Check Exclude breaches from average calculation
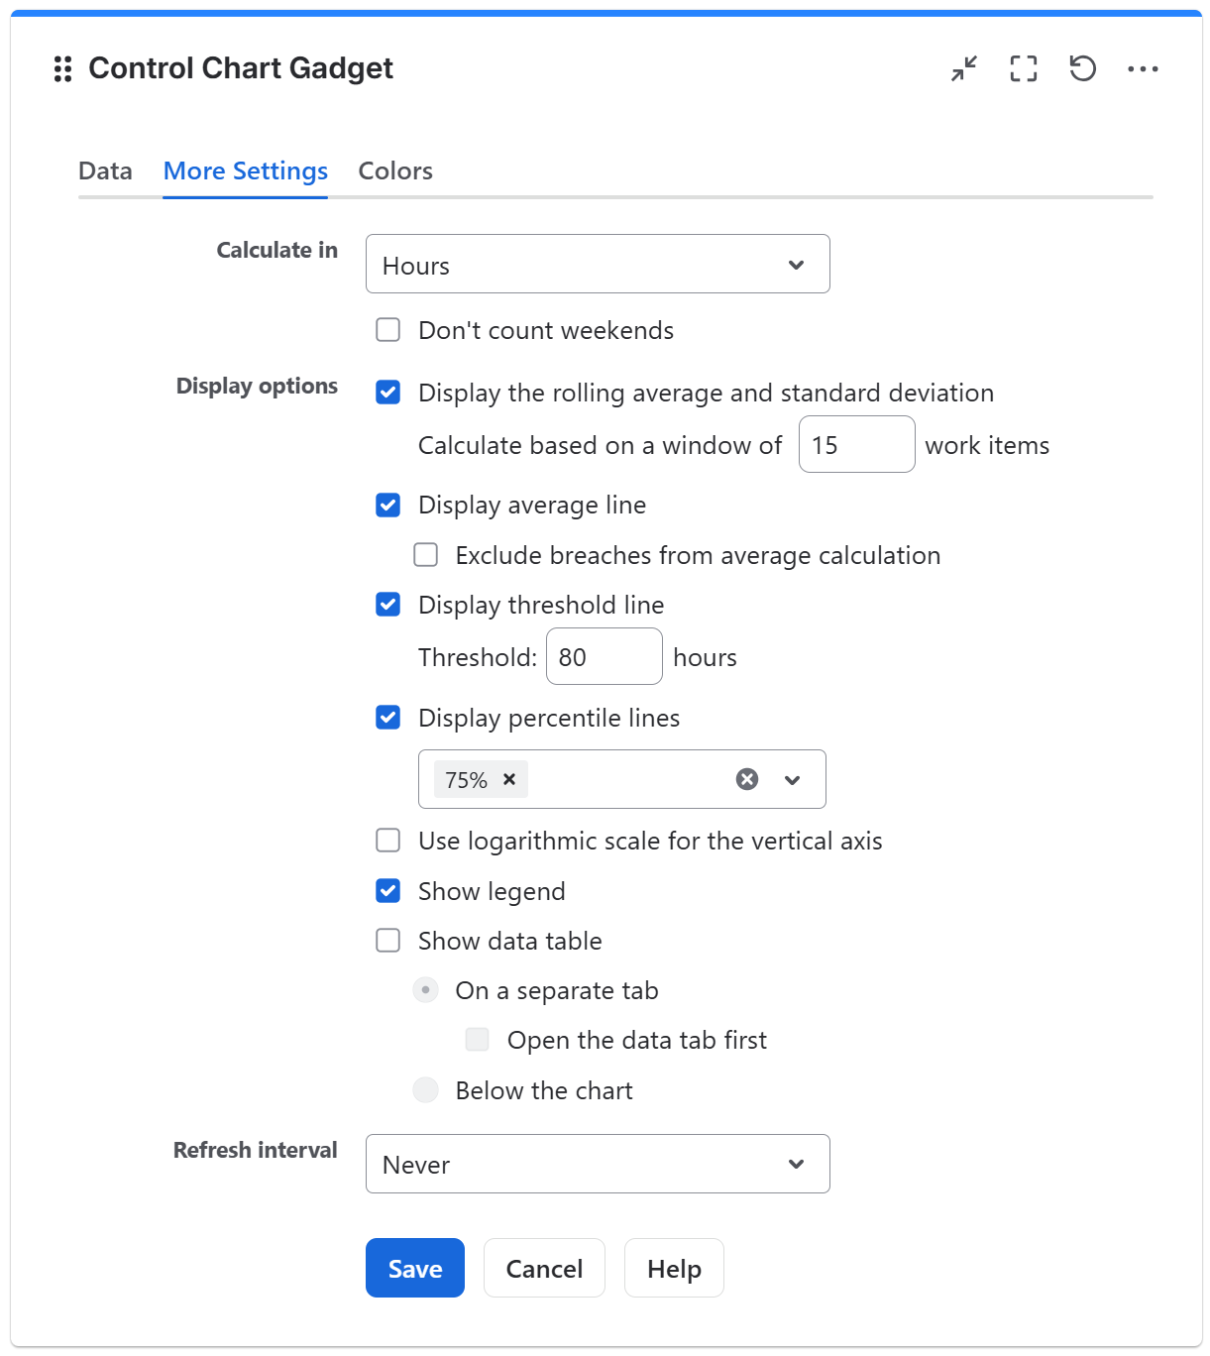The height and width of the screenshot is (1356, 1210). pyautogui.click(x=426, y=554)
